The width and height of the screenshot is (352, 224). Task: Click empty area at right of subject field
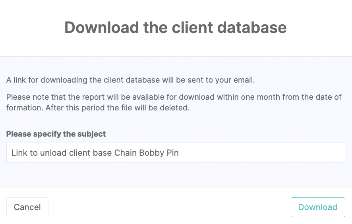[x=278, y=153]
